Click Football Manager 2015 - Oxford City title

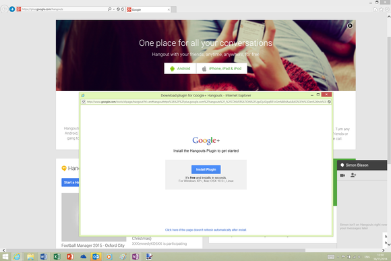93,245
